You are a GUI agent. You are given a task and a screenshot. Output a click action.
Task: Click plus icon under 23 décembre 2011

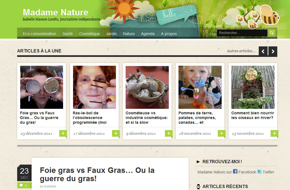63,133
